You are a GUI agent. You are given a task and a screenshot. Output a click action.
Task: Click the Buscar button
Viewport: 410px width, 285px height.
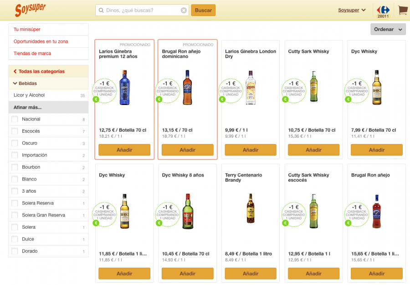click(x=203, y=10)
